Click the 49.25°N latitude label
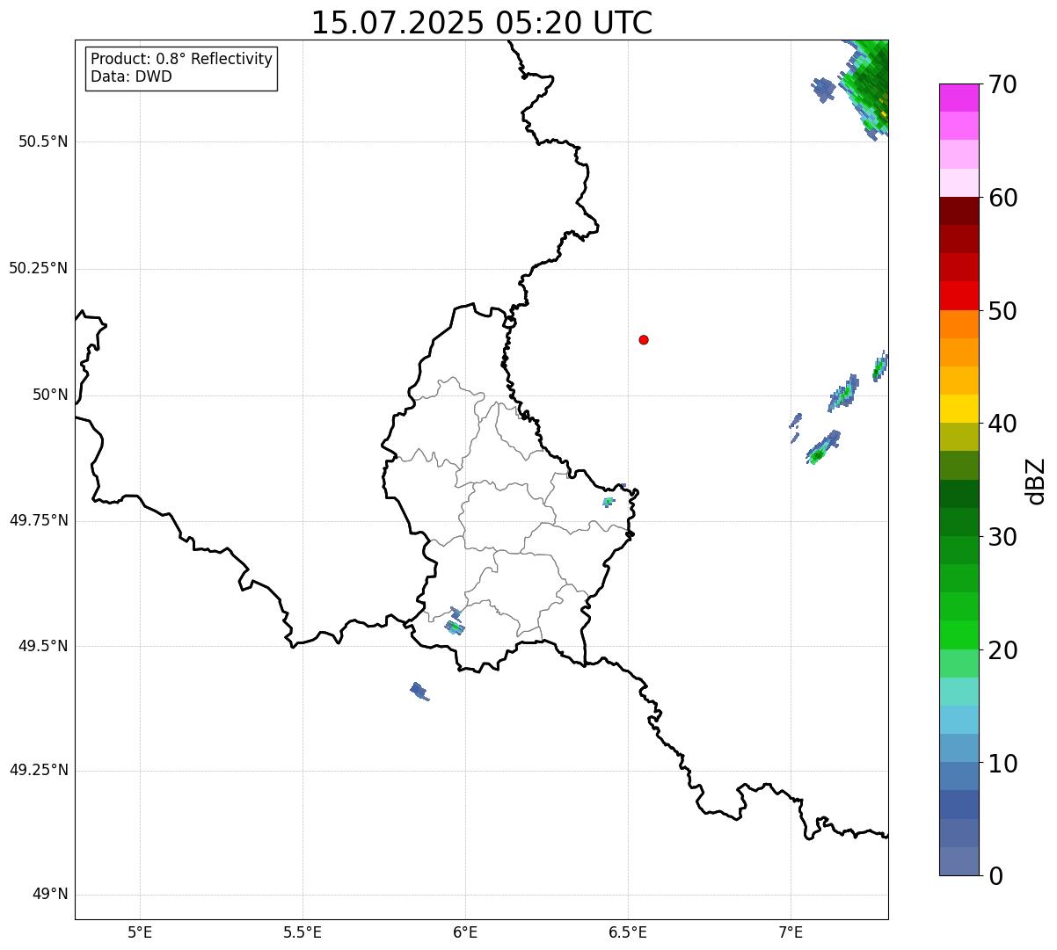1057x950 pixels. point(38,770)
